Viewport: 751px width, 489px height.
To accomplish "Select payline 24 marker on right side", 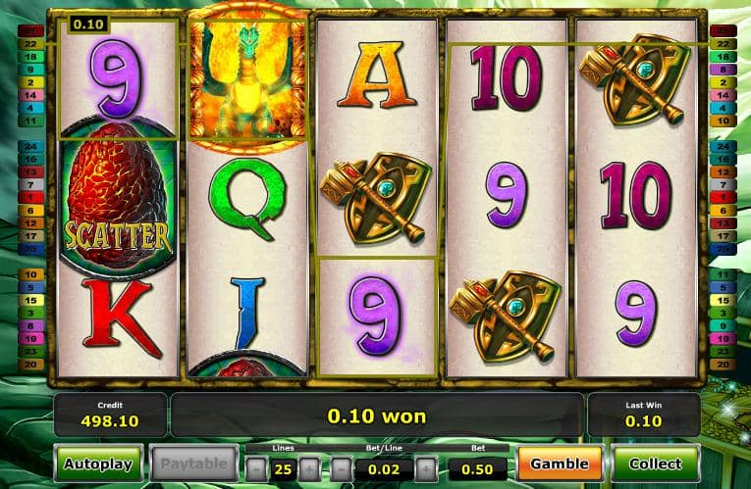I will click(723, 146).
